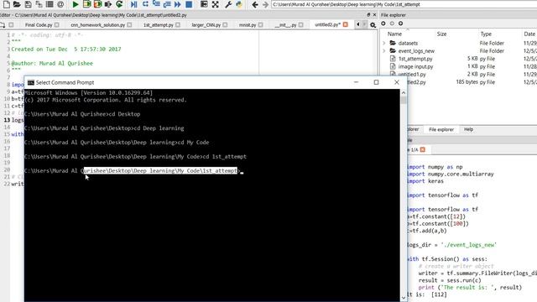Switch to the Final Code.py tab
537x302 pixels.
[39, 25]
